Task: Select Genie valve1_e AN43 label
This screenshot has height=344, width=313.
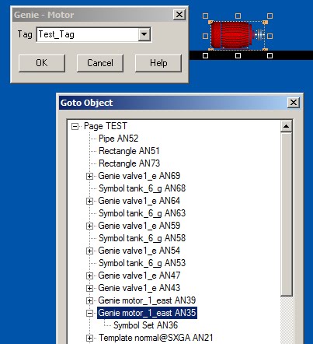Action: pyautogui.click(x=139, y=288)
